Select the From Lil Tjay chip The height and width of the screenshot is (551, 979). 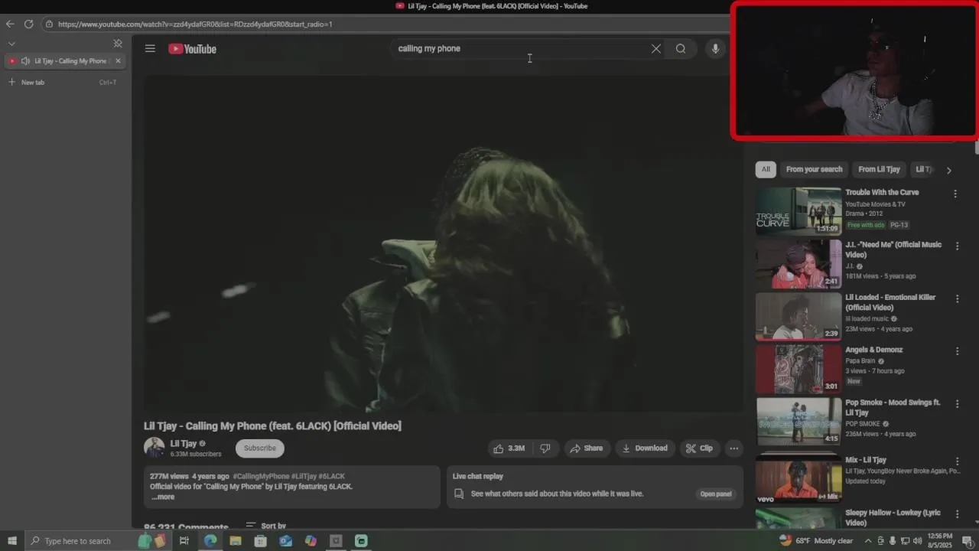879,169
